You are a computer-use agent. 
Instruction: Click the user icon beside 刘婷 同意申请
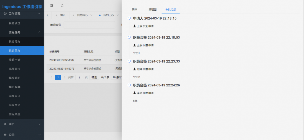click(x=135, y=69)
